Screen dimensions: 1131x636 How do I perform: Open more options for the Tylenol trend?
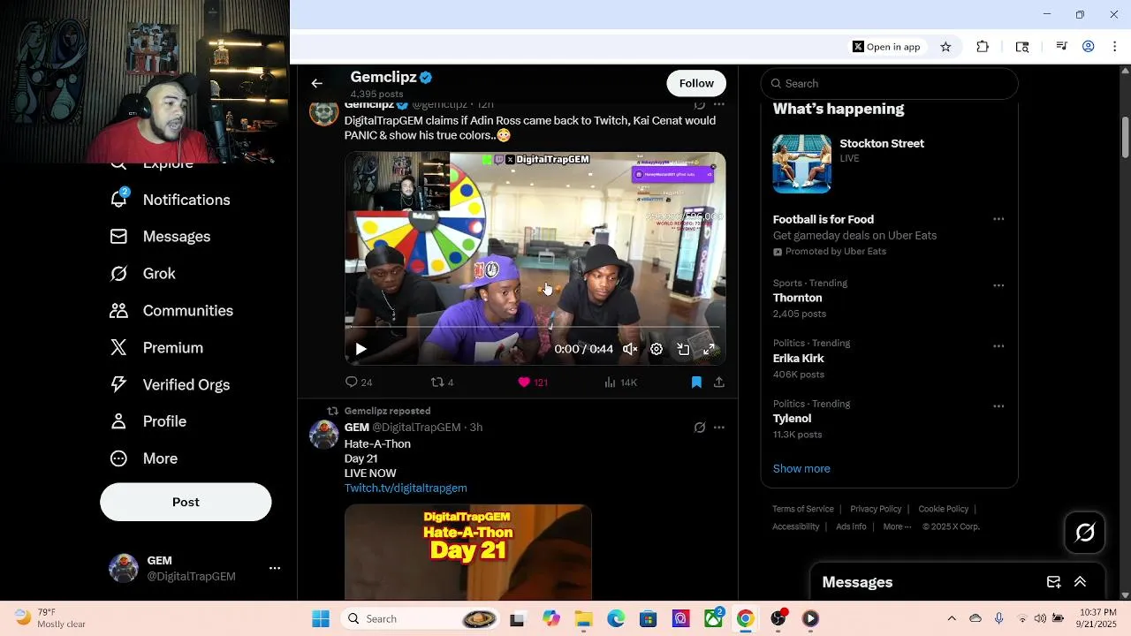click(x=998, y=406)
